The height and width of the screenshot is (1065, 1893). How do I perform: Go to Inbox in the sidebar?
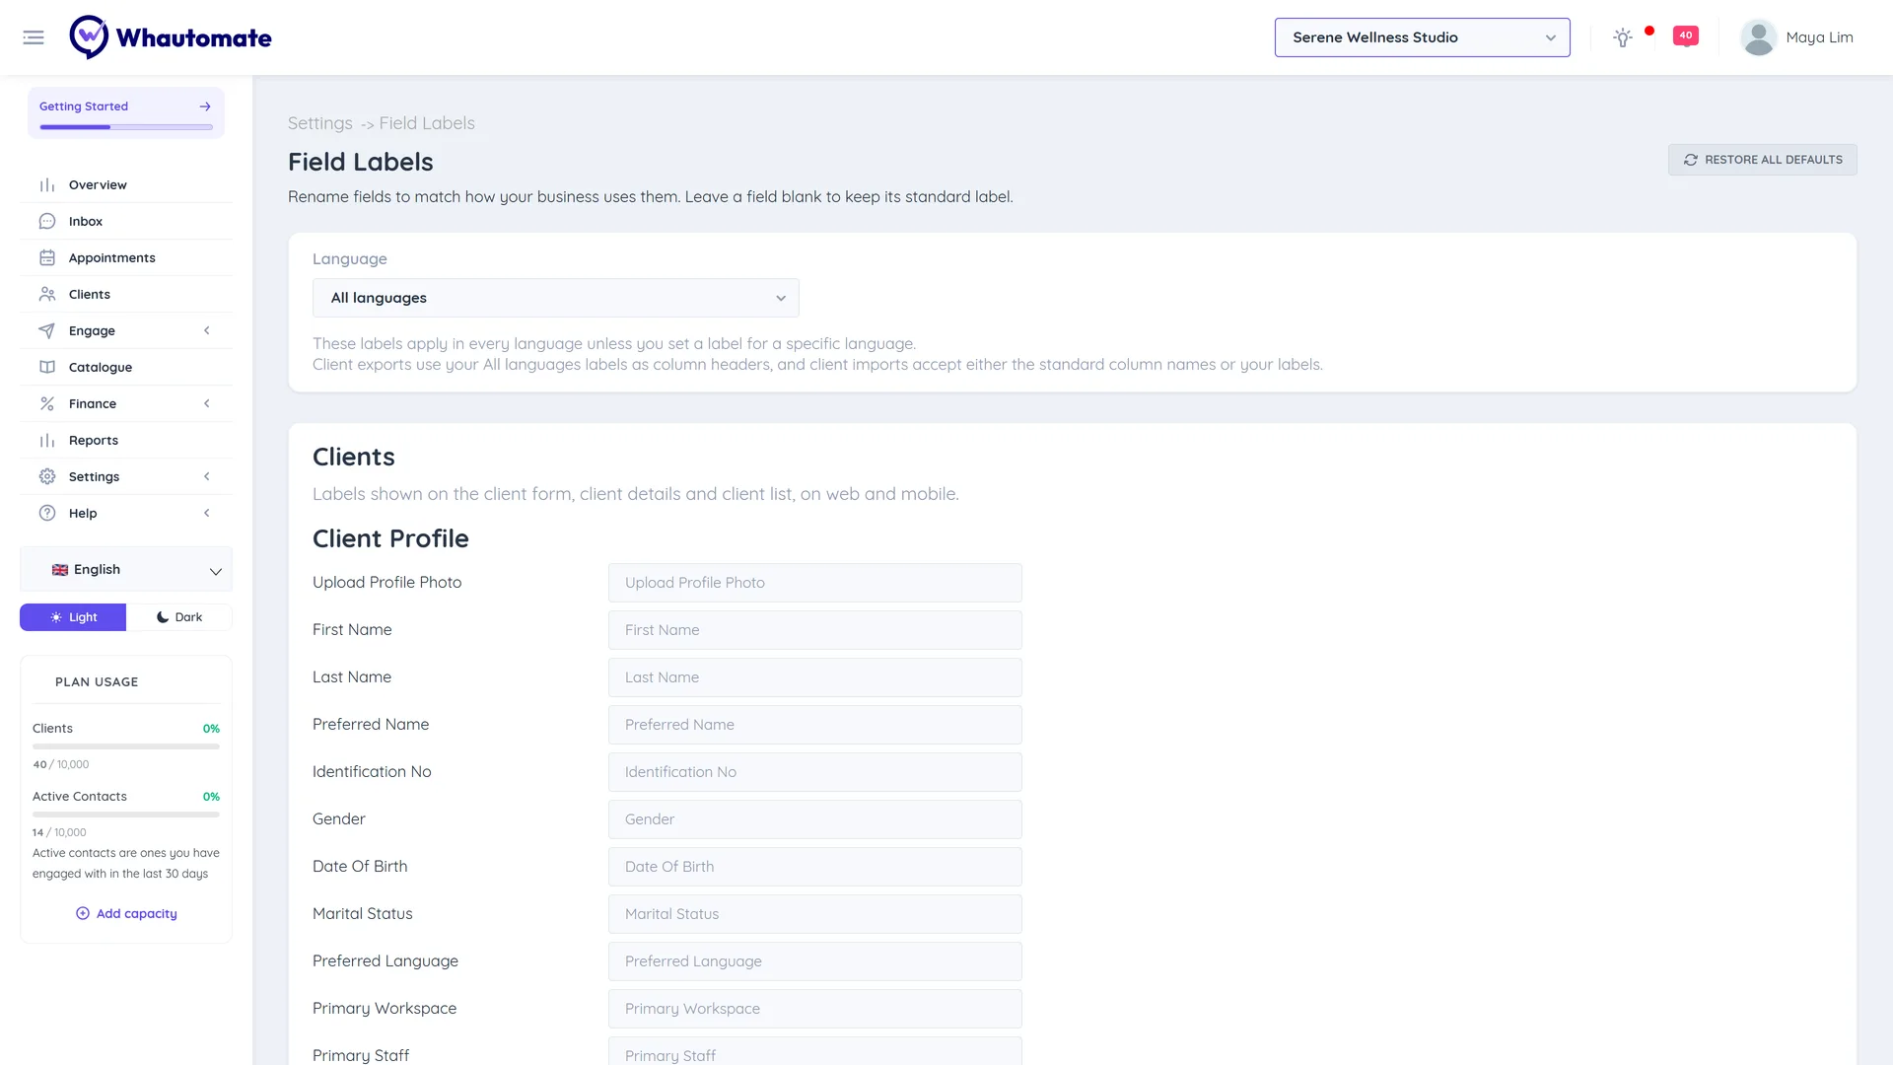(x=126, y=222)
